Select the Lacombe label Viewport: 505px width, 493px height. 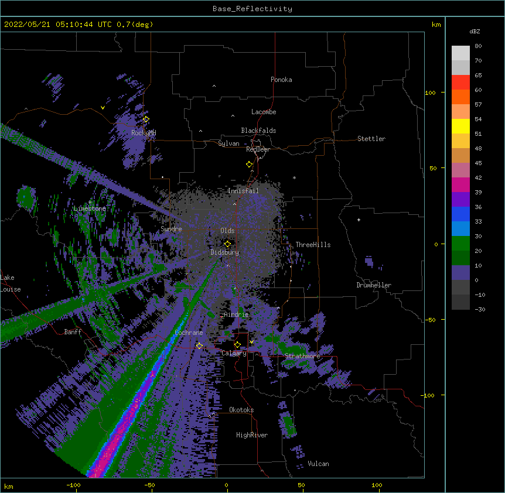(264, 112)
